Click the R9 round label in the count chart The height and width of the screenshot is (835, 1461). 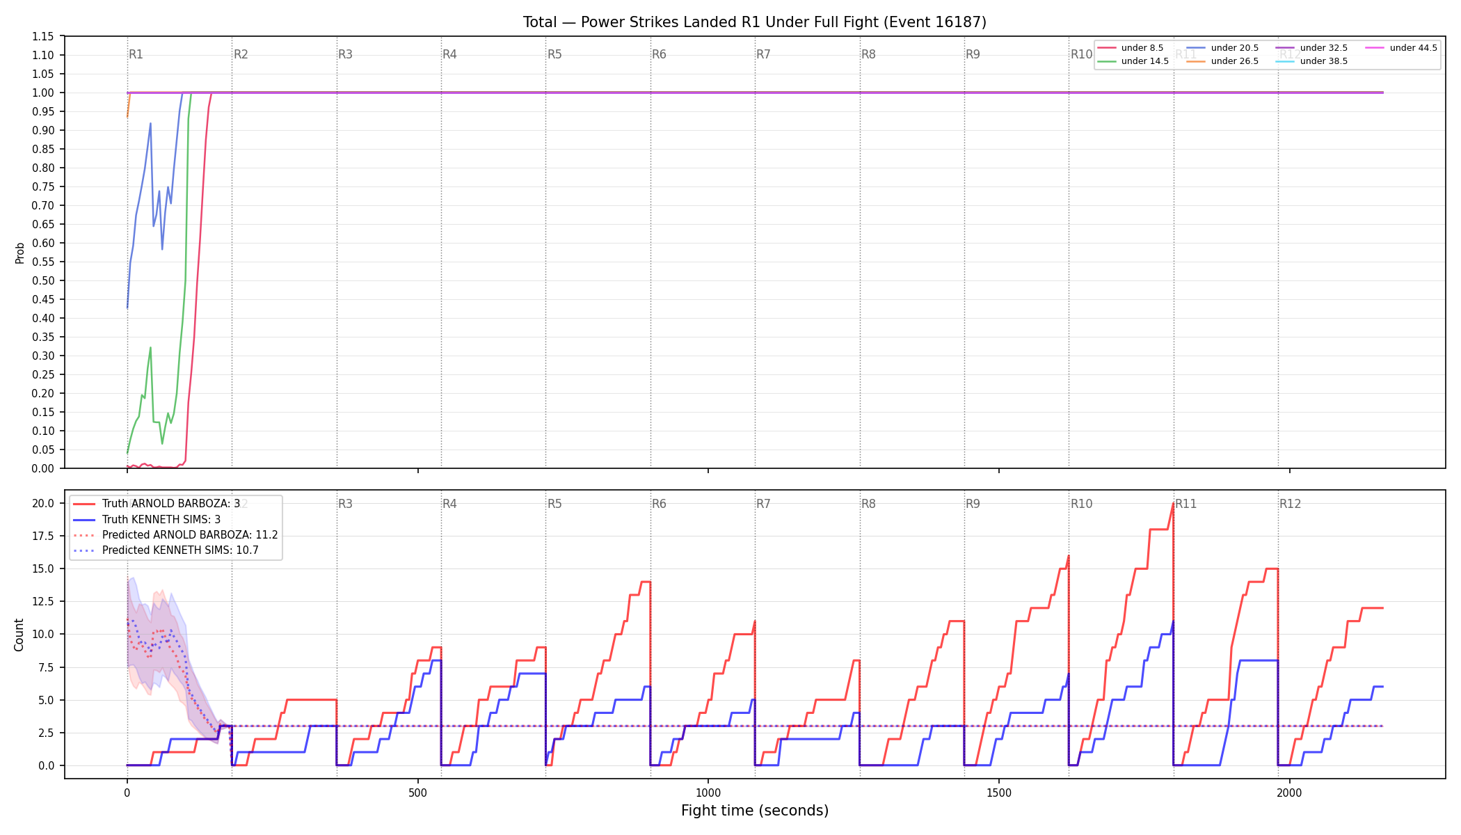pos(973,504)
